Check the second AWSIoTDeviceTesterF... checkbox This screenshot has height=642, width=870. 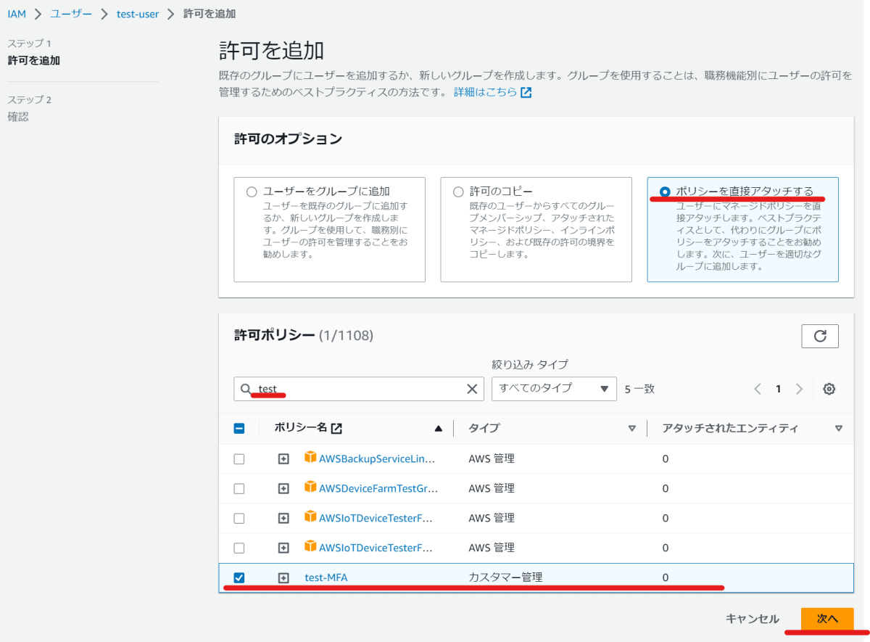pyautogui.click(x=239, y=548)
